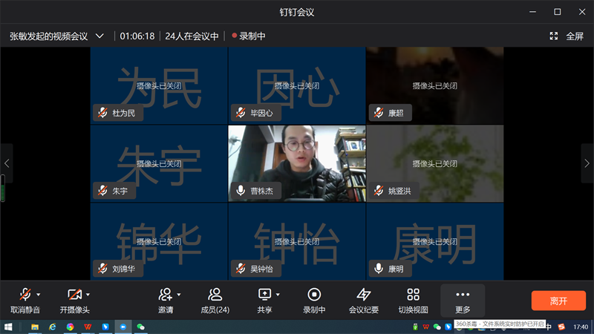Image resolution: width=594 pixels, height=334 pixels.
Task: Expand share options arrow beside 共享
Action: 278,295
